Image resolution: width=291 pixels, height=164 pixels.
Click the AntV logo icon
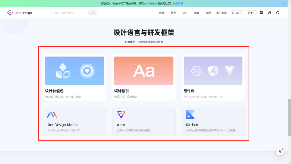(121, 115)
